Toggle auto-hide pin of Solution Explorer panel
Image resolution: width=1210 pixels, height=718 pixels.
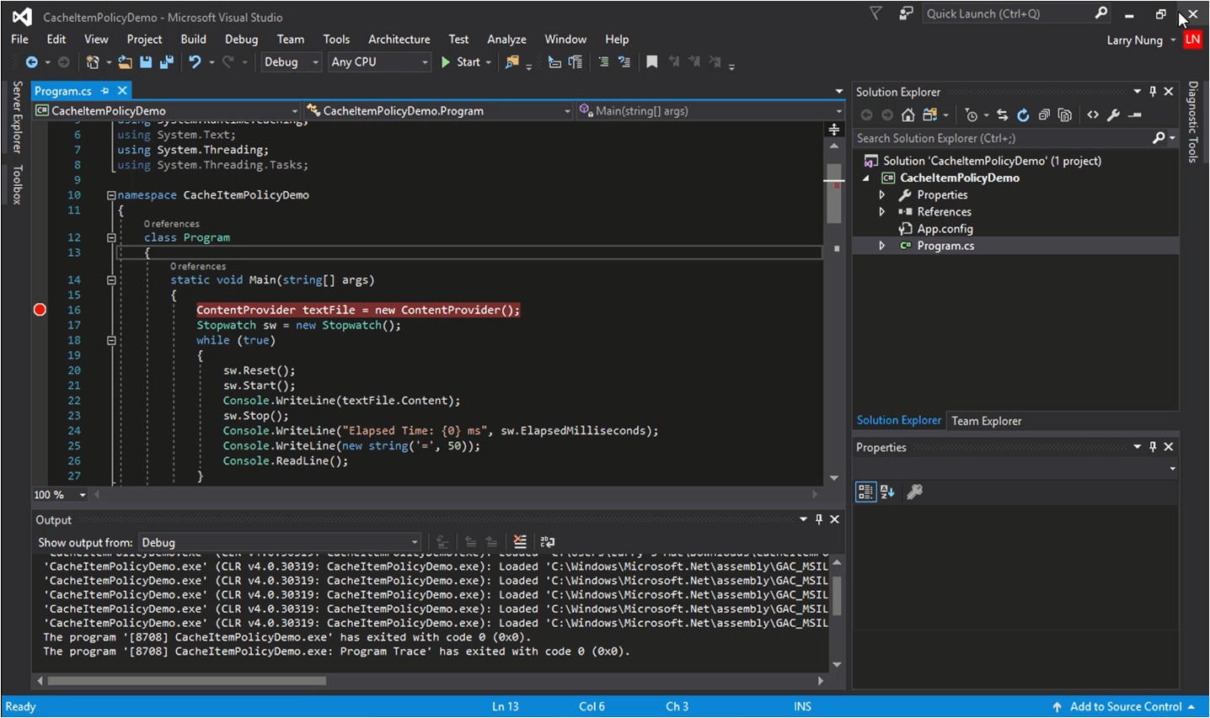(1153, 92)
